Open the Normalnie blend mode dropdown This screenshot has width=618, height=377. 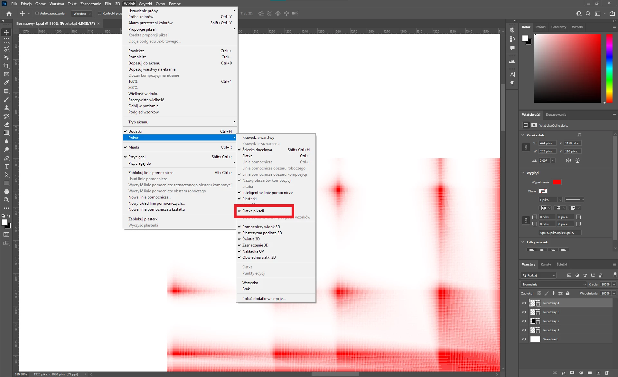pyautogui.click(x=554, y=285)
